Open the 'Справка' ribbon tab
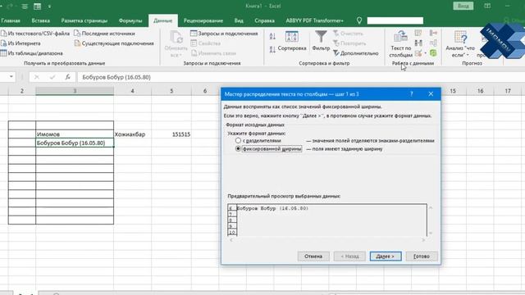The image size is (525, 295). [x=264, y=20]
